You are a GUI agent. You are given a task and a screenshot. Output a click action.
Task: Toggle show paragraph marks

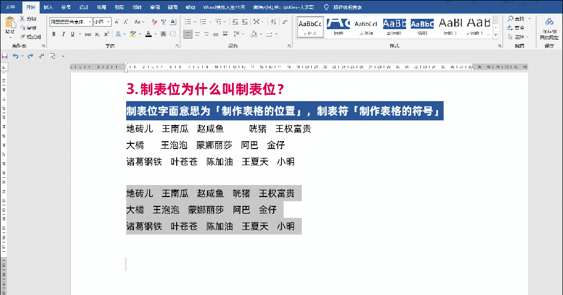pos(285,22)
